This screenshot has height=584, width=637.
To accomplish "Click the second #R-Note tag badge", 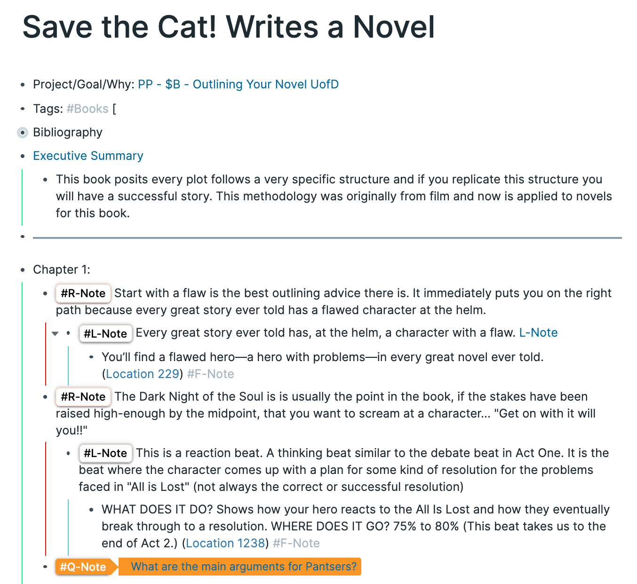I will point(83,397).
